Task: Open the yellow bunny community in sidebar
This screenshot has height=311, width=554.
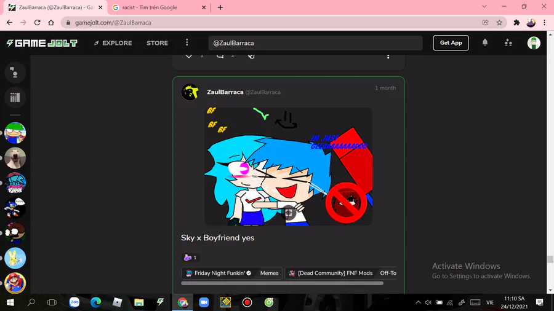Action: [15, 258]
